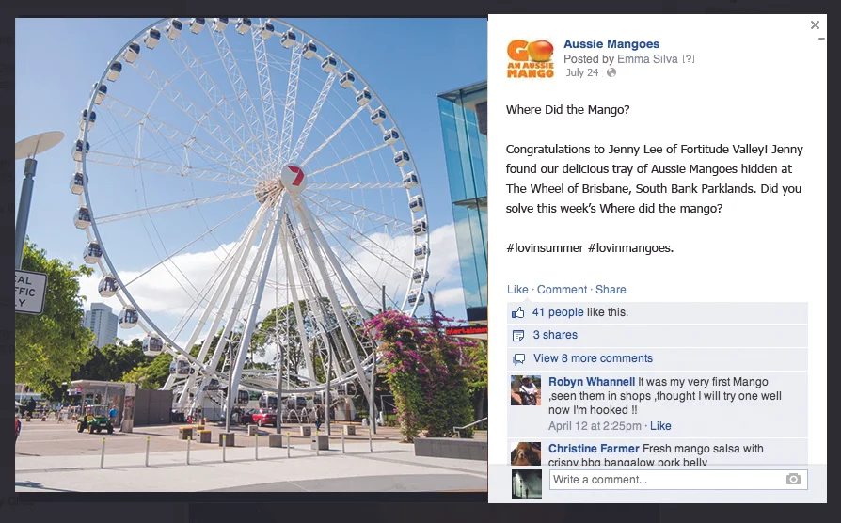841x523 pixels.
Task: Click the thumbs-up icon beside 41 people
Action: click(x=517, y=312)
